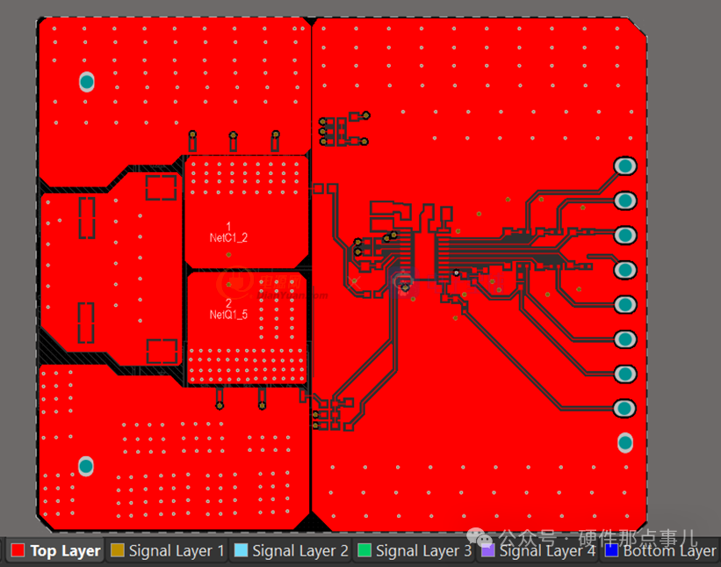Activate the Signal Layer 3 tab
The width and height of the screenshot is (721, 567).
click(x=423, y=551)
